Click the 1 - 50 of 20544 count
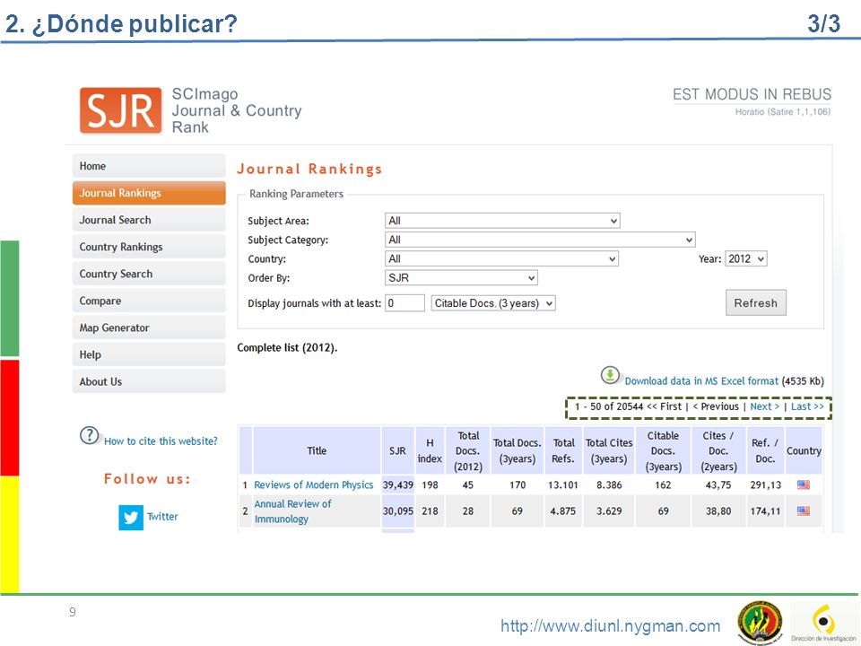 609,406
